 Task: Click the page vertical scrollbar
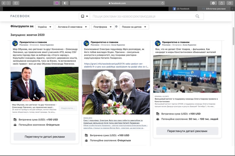[233, 36]
